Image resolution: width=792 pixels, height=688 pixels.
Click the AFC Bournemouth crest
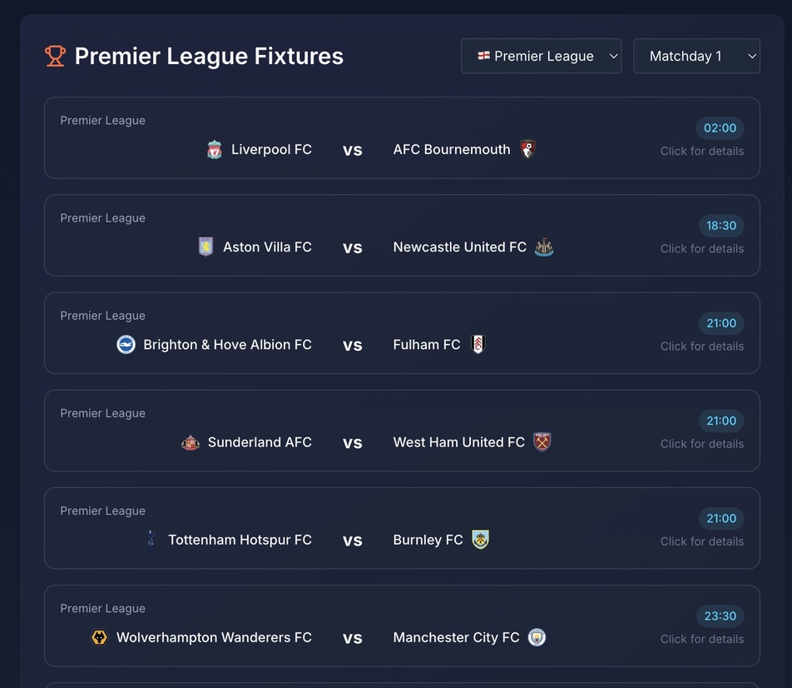pos(527,150)
